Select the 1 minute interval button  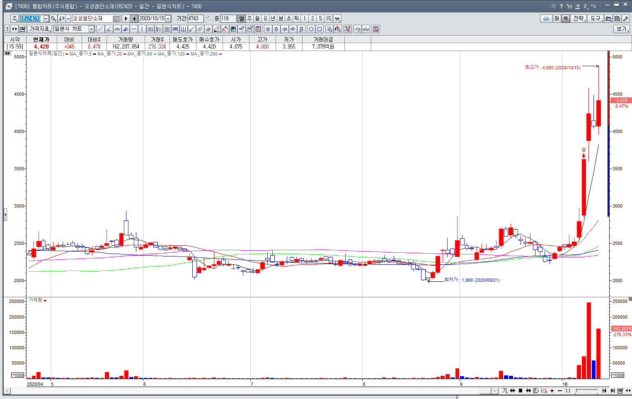(305, 19)
